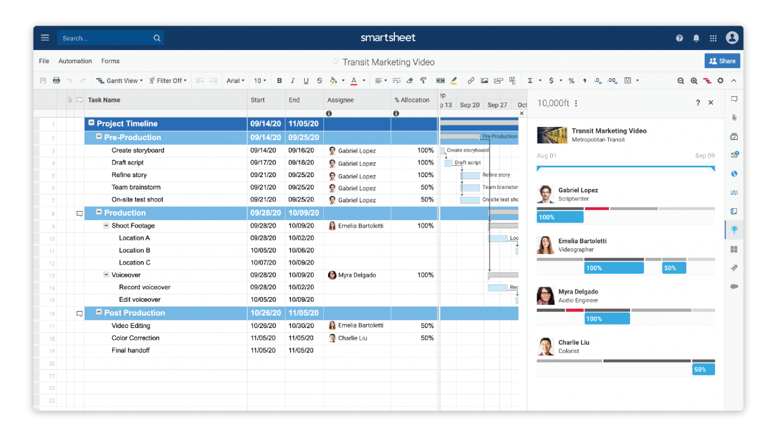Open the Gantt View dropdown
This screenshot has width=777, height=436.
click(x=120, y=81)
